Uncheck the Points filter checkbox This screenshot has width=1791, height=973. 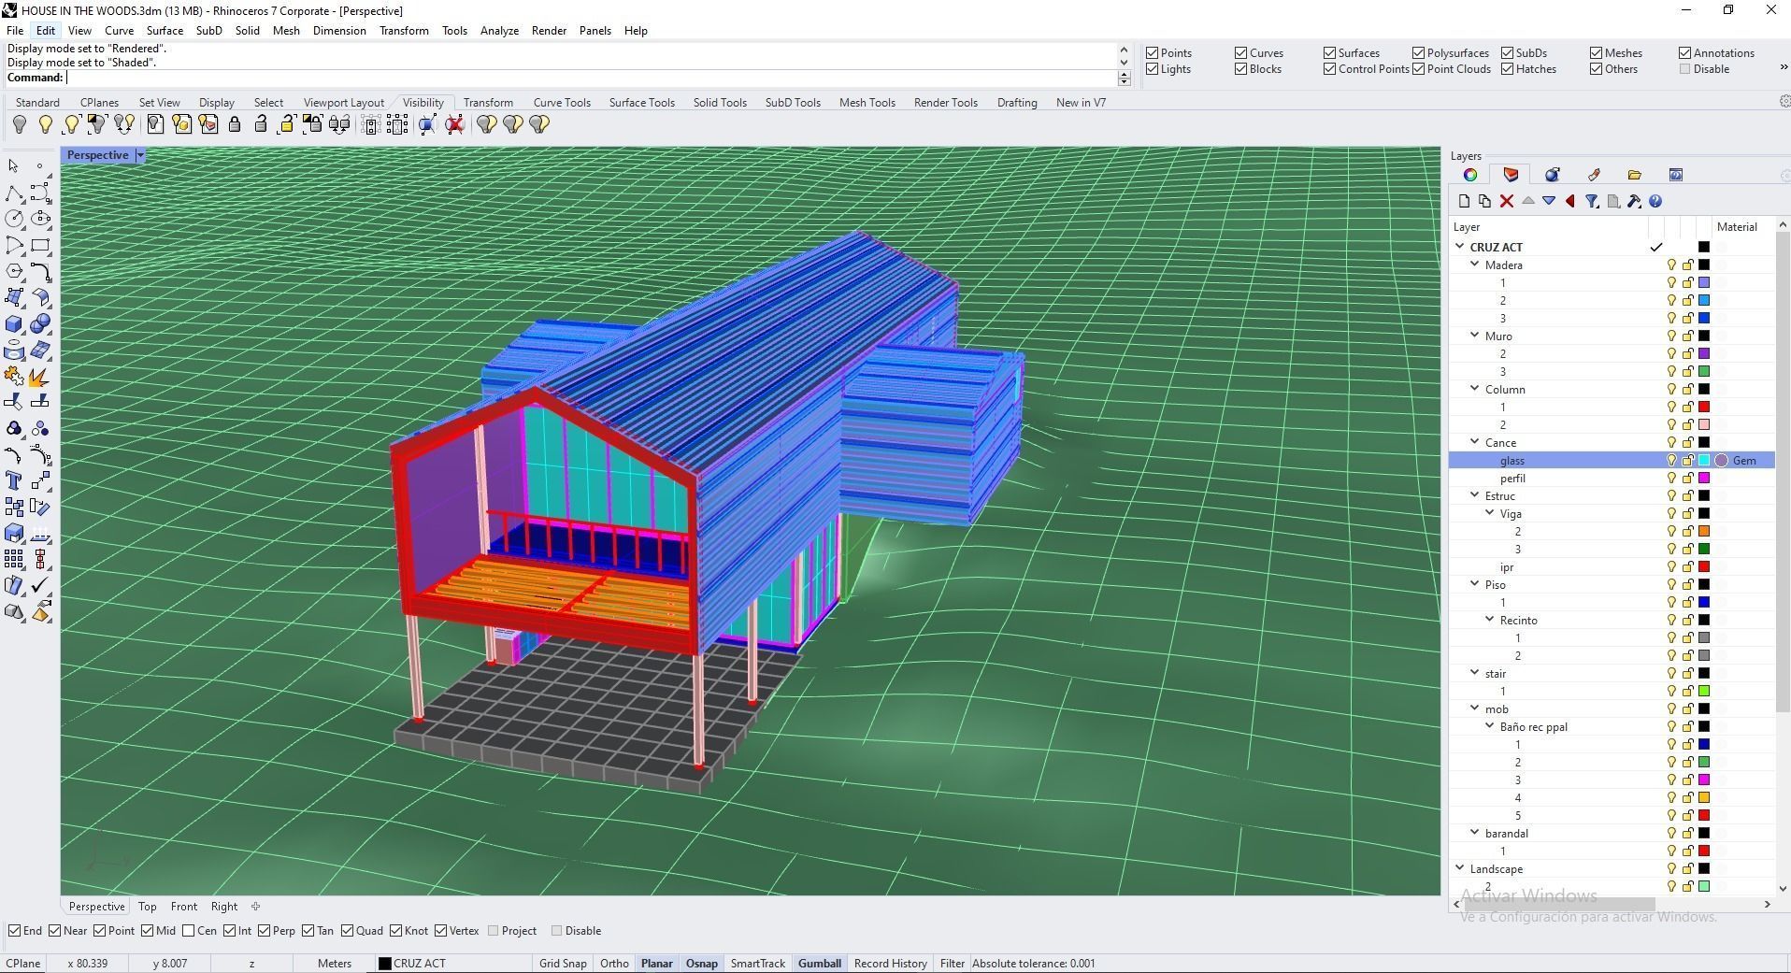point(1153,53)
